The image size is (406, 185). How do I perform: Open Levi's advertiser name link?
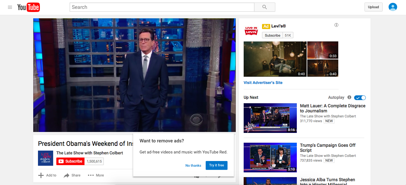[278, 26]
